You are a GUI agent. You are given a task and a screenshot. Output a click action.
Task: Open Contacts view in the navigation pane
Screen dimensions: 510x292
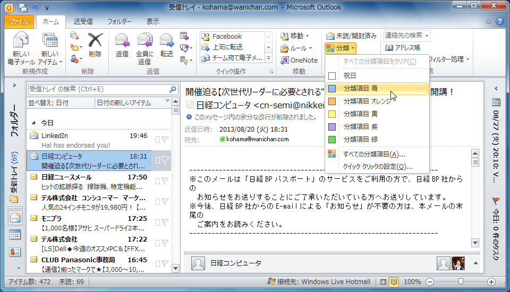(15, 252)
